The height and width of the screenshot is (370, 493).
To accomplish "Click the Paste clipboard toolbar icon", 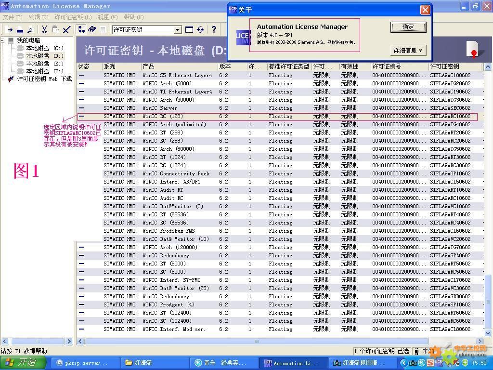I will tap(55, 29).
